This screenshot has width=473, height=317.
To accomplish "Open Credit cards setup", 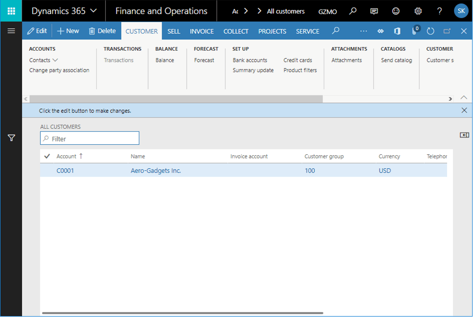I will (x=298, y=60).
